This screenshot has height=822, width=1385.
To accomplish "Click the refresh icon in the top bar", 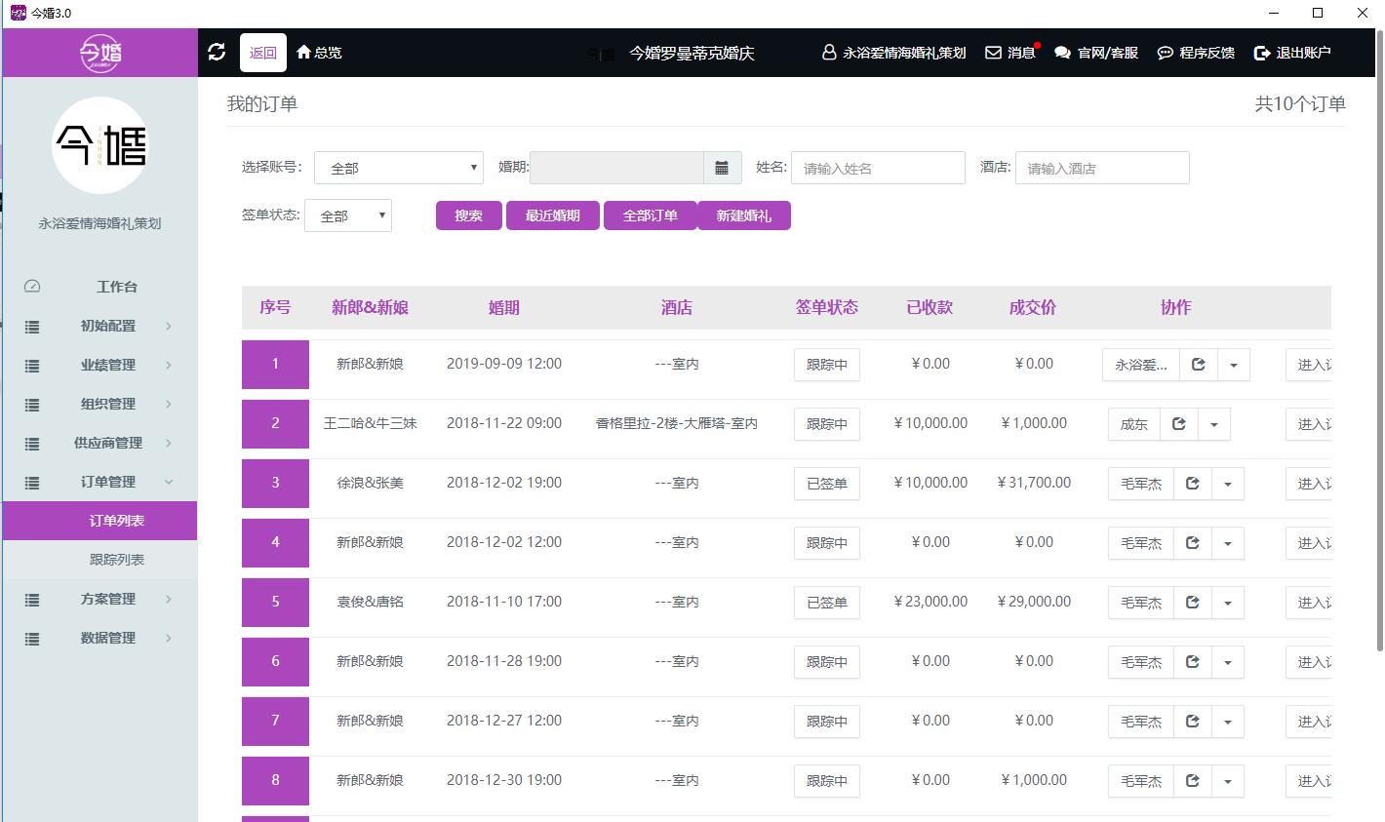I will coord(217,53).
